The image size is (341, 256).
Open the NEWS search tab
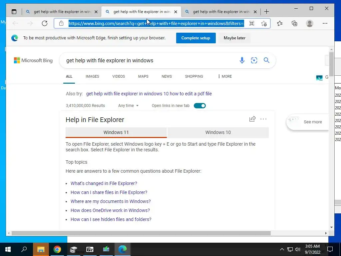click(x=167, y=76)
